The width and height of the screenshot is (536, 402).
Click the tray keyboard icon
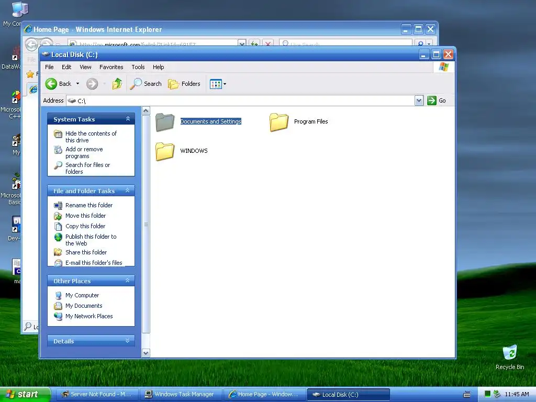pyautogui.click(x=466, y=395)
